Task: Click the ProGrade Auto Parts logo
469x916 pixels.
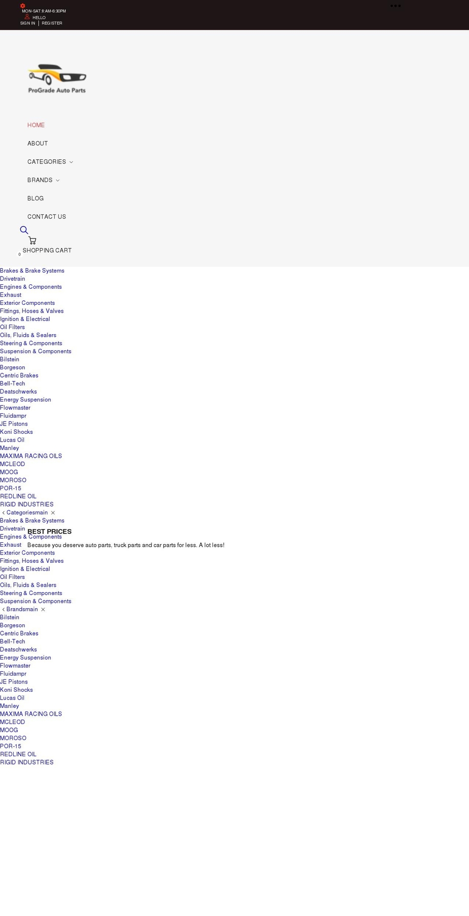Action: coord(57,79)
